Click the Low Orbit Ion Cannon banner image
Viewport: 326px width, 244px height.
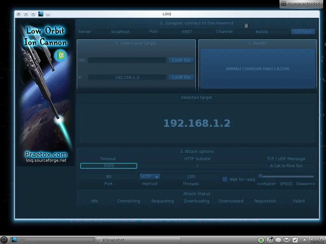46,92
